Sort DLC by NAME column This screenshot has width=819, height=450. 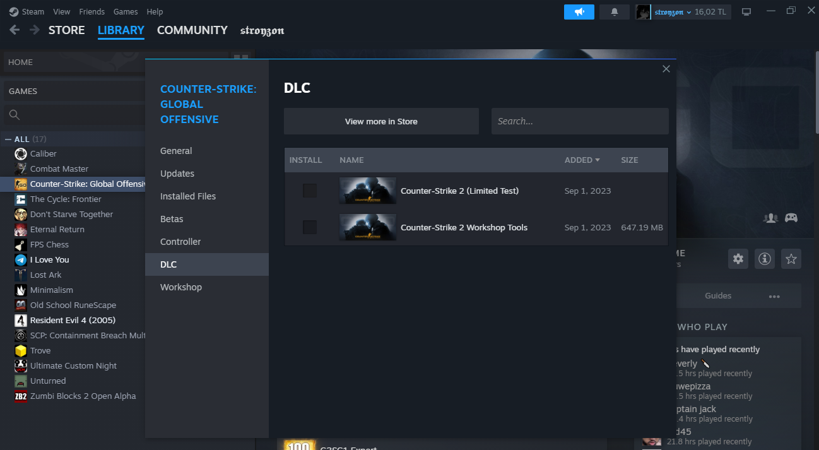(x=351, y=160)
